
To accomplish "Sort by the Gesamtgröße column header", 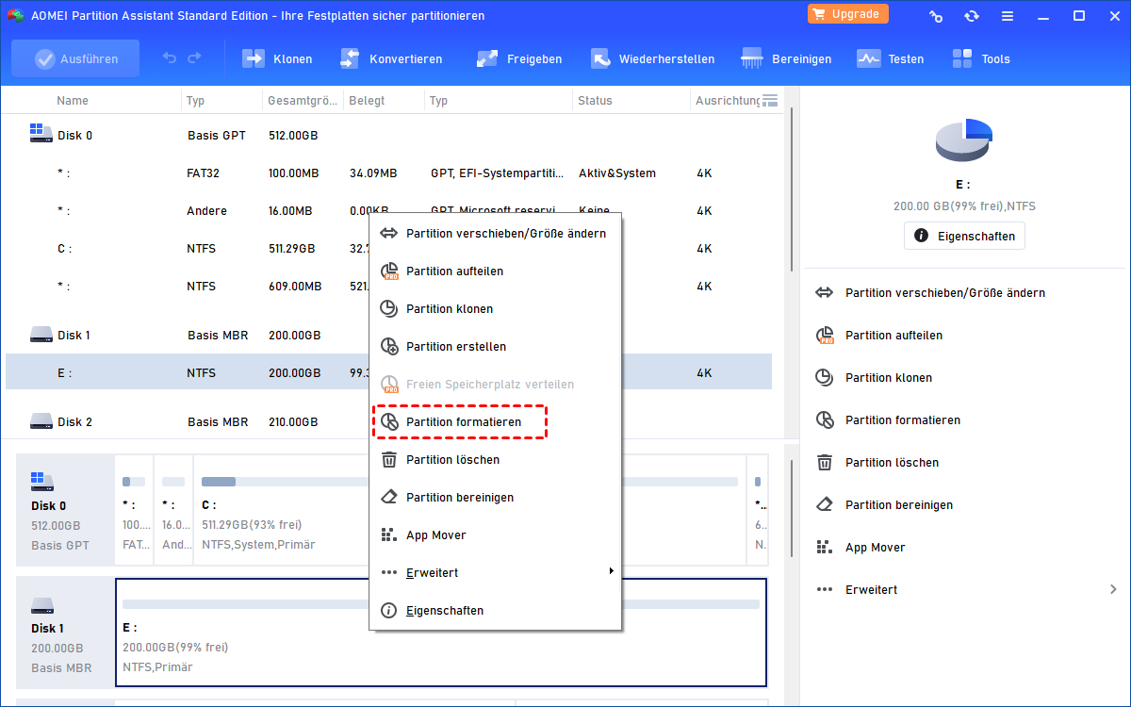I will (302, 100).
